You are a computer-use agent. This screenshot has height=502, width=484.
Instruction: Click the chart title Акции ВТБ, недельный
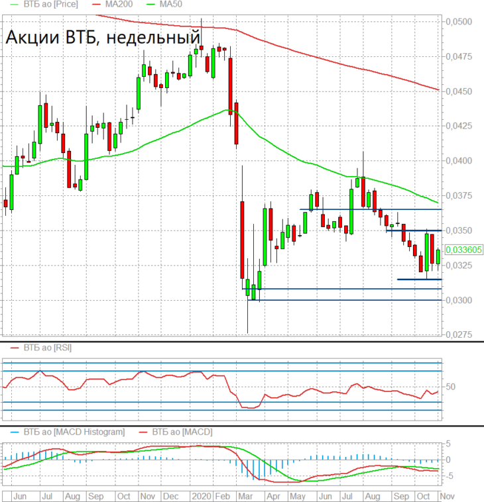pyautogui.click(x=103, y=37)
